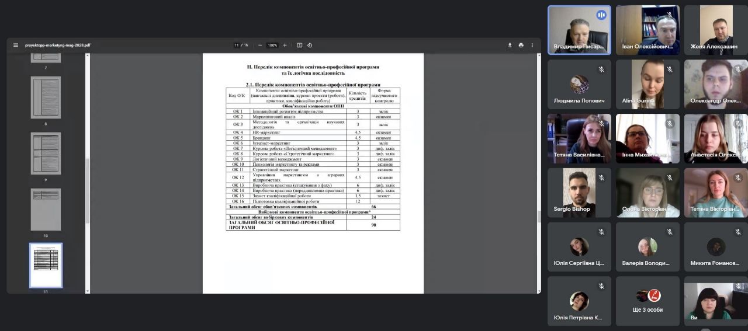
Task: Select the page 9 thumbnail
Action: pyautogui.click(x=46, y=154)
